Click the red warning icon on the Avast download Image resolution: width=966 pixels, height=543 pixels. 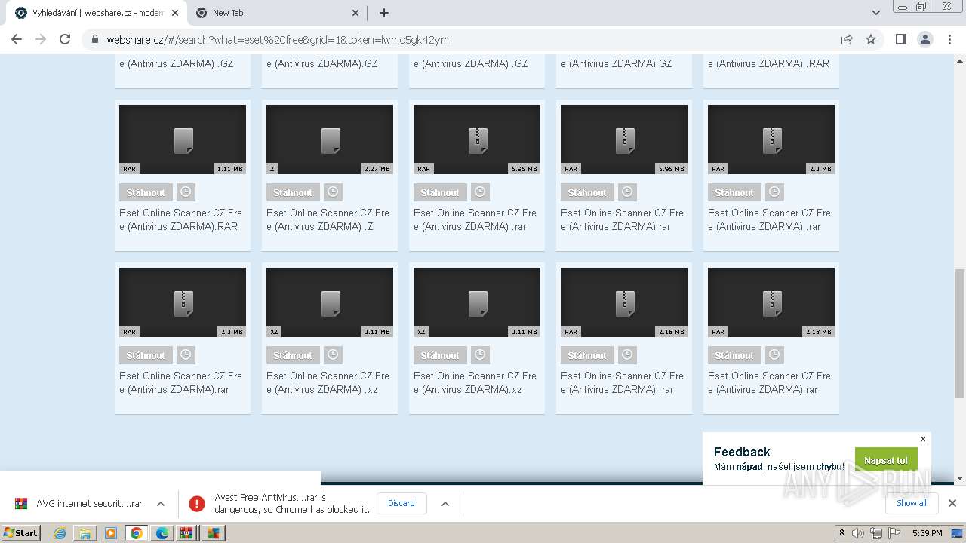click(x=197, y=503)
